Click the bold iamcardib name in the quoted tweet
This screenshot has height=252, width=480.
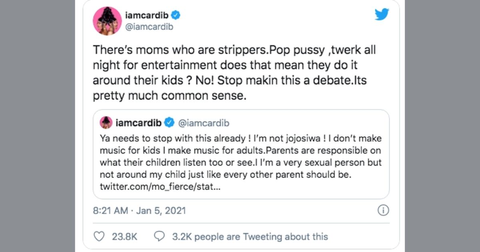(x=138, y=123)
